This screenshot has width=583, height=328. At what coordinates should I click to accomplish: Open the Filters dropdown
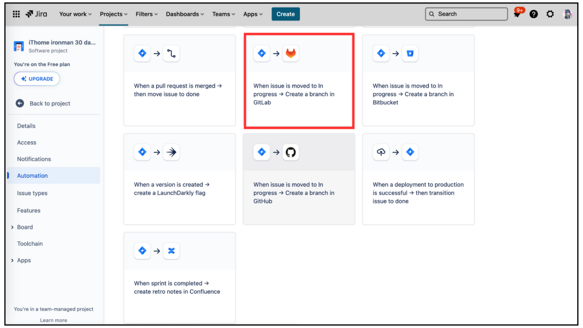pos(146,14)
